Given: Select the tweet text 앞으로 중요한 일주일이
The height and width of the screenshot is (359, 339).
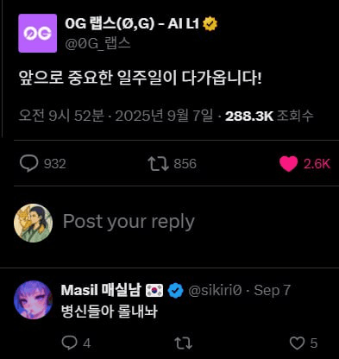Looking at the screenshot, I should coord(97,78).
